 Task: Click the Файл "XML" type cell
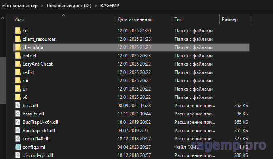[x=187, y=147]
